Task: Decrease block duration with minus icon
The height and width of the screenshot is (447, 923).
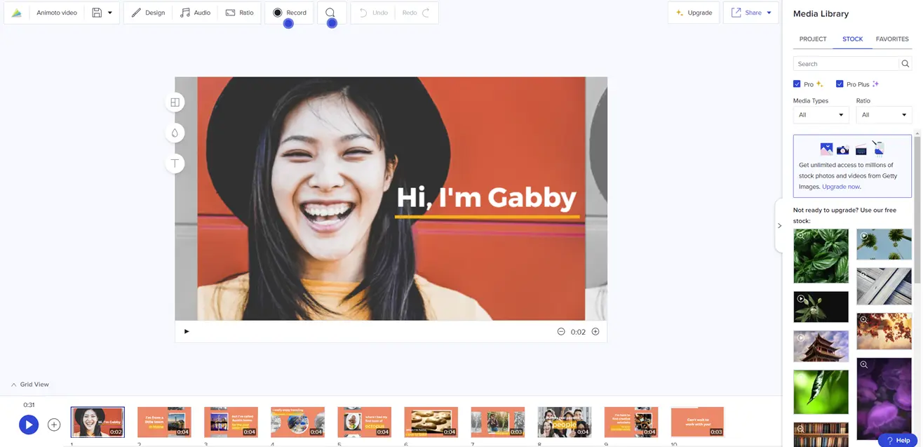Action: coord(561,332)
